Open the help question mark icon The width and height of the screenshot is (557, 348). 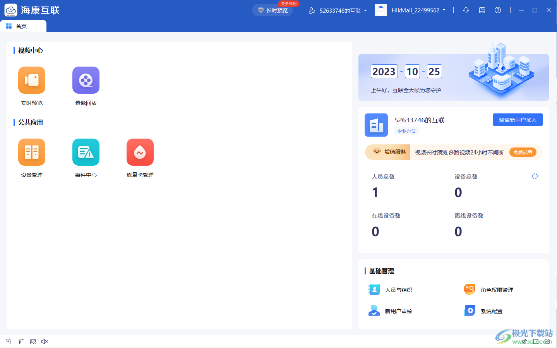(x=497, y=10)
